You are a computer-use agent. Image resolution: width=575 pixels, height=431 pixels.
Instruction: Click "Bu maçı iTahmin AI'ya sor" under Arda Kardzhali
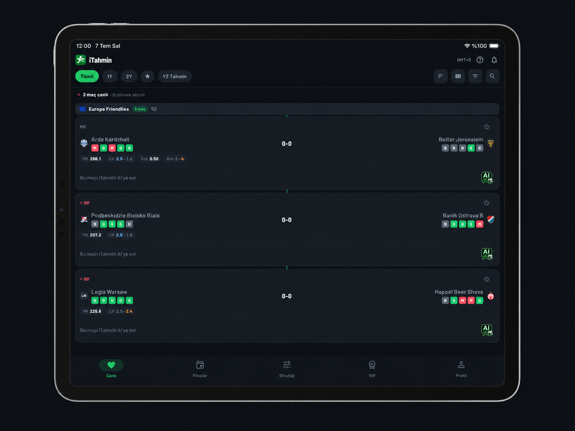coord(108,178)
